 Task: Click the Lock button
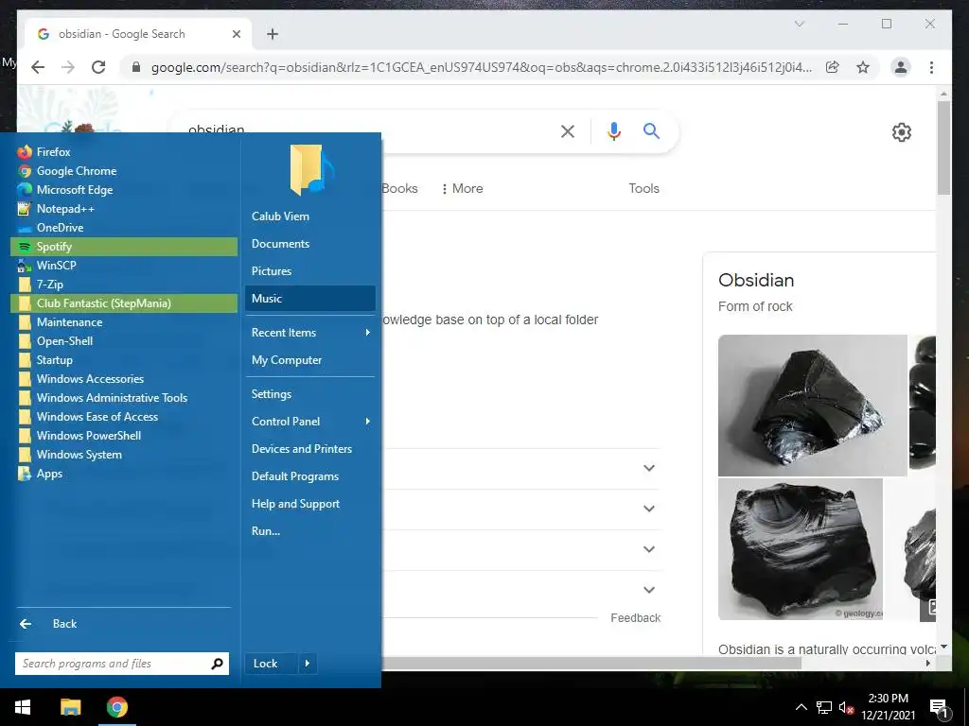tap(272, 664)
